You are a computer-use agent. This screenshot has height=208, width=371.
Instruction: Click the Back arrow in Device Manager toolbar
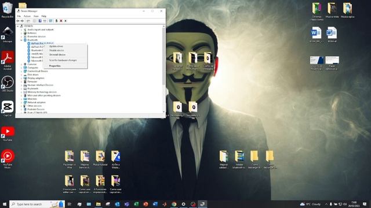coord(18,21)
